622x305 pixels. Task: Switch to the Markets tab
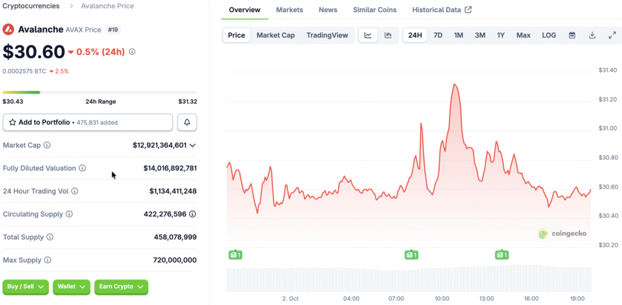click(289, 10)
